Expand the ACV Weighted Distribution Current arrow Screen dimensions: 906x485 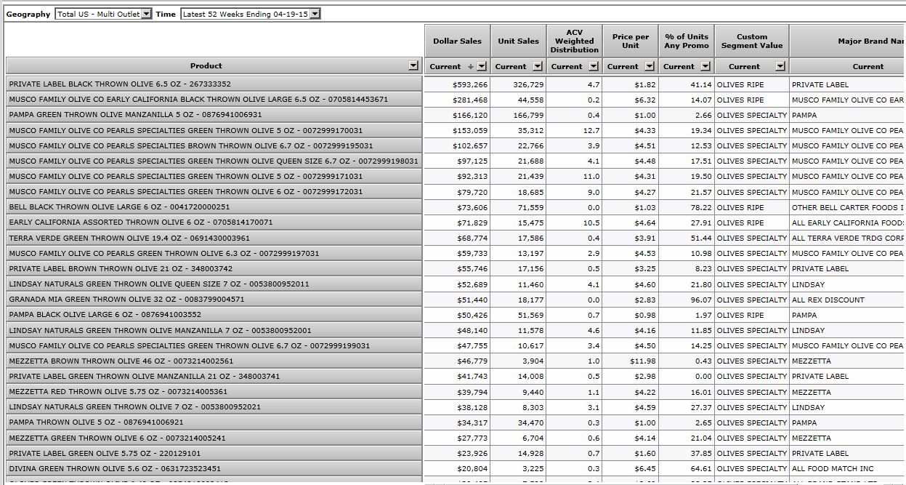tap(594, 66)
